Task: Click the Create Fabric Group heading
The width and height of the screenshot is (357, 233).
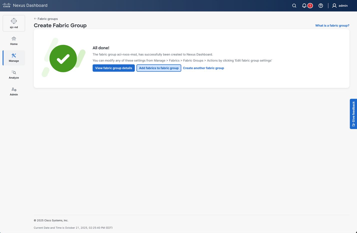Action: coord(60,25)
